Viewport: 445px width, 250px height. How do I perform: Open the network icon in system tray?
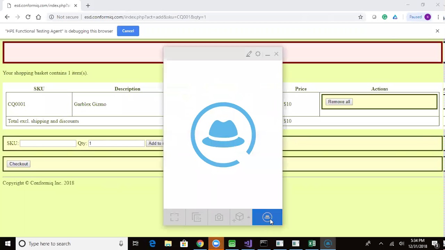(x=392, y=243)
